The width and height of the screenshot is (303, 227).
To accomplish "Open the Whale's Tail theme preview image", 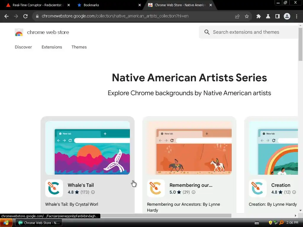I will 88,148.
